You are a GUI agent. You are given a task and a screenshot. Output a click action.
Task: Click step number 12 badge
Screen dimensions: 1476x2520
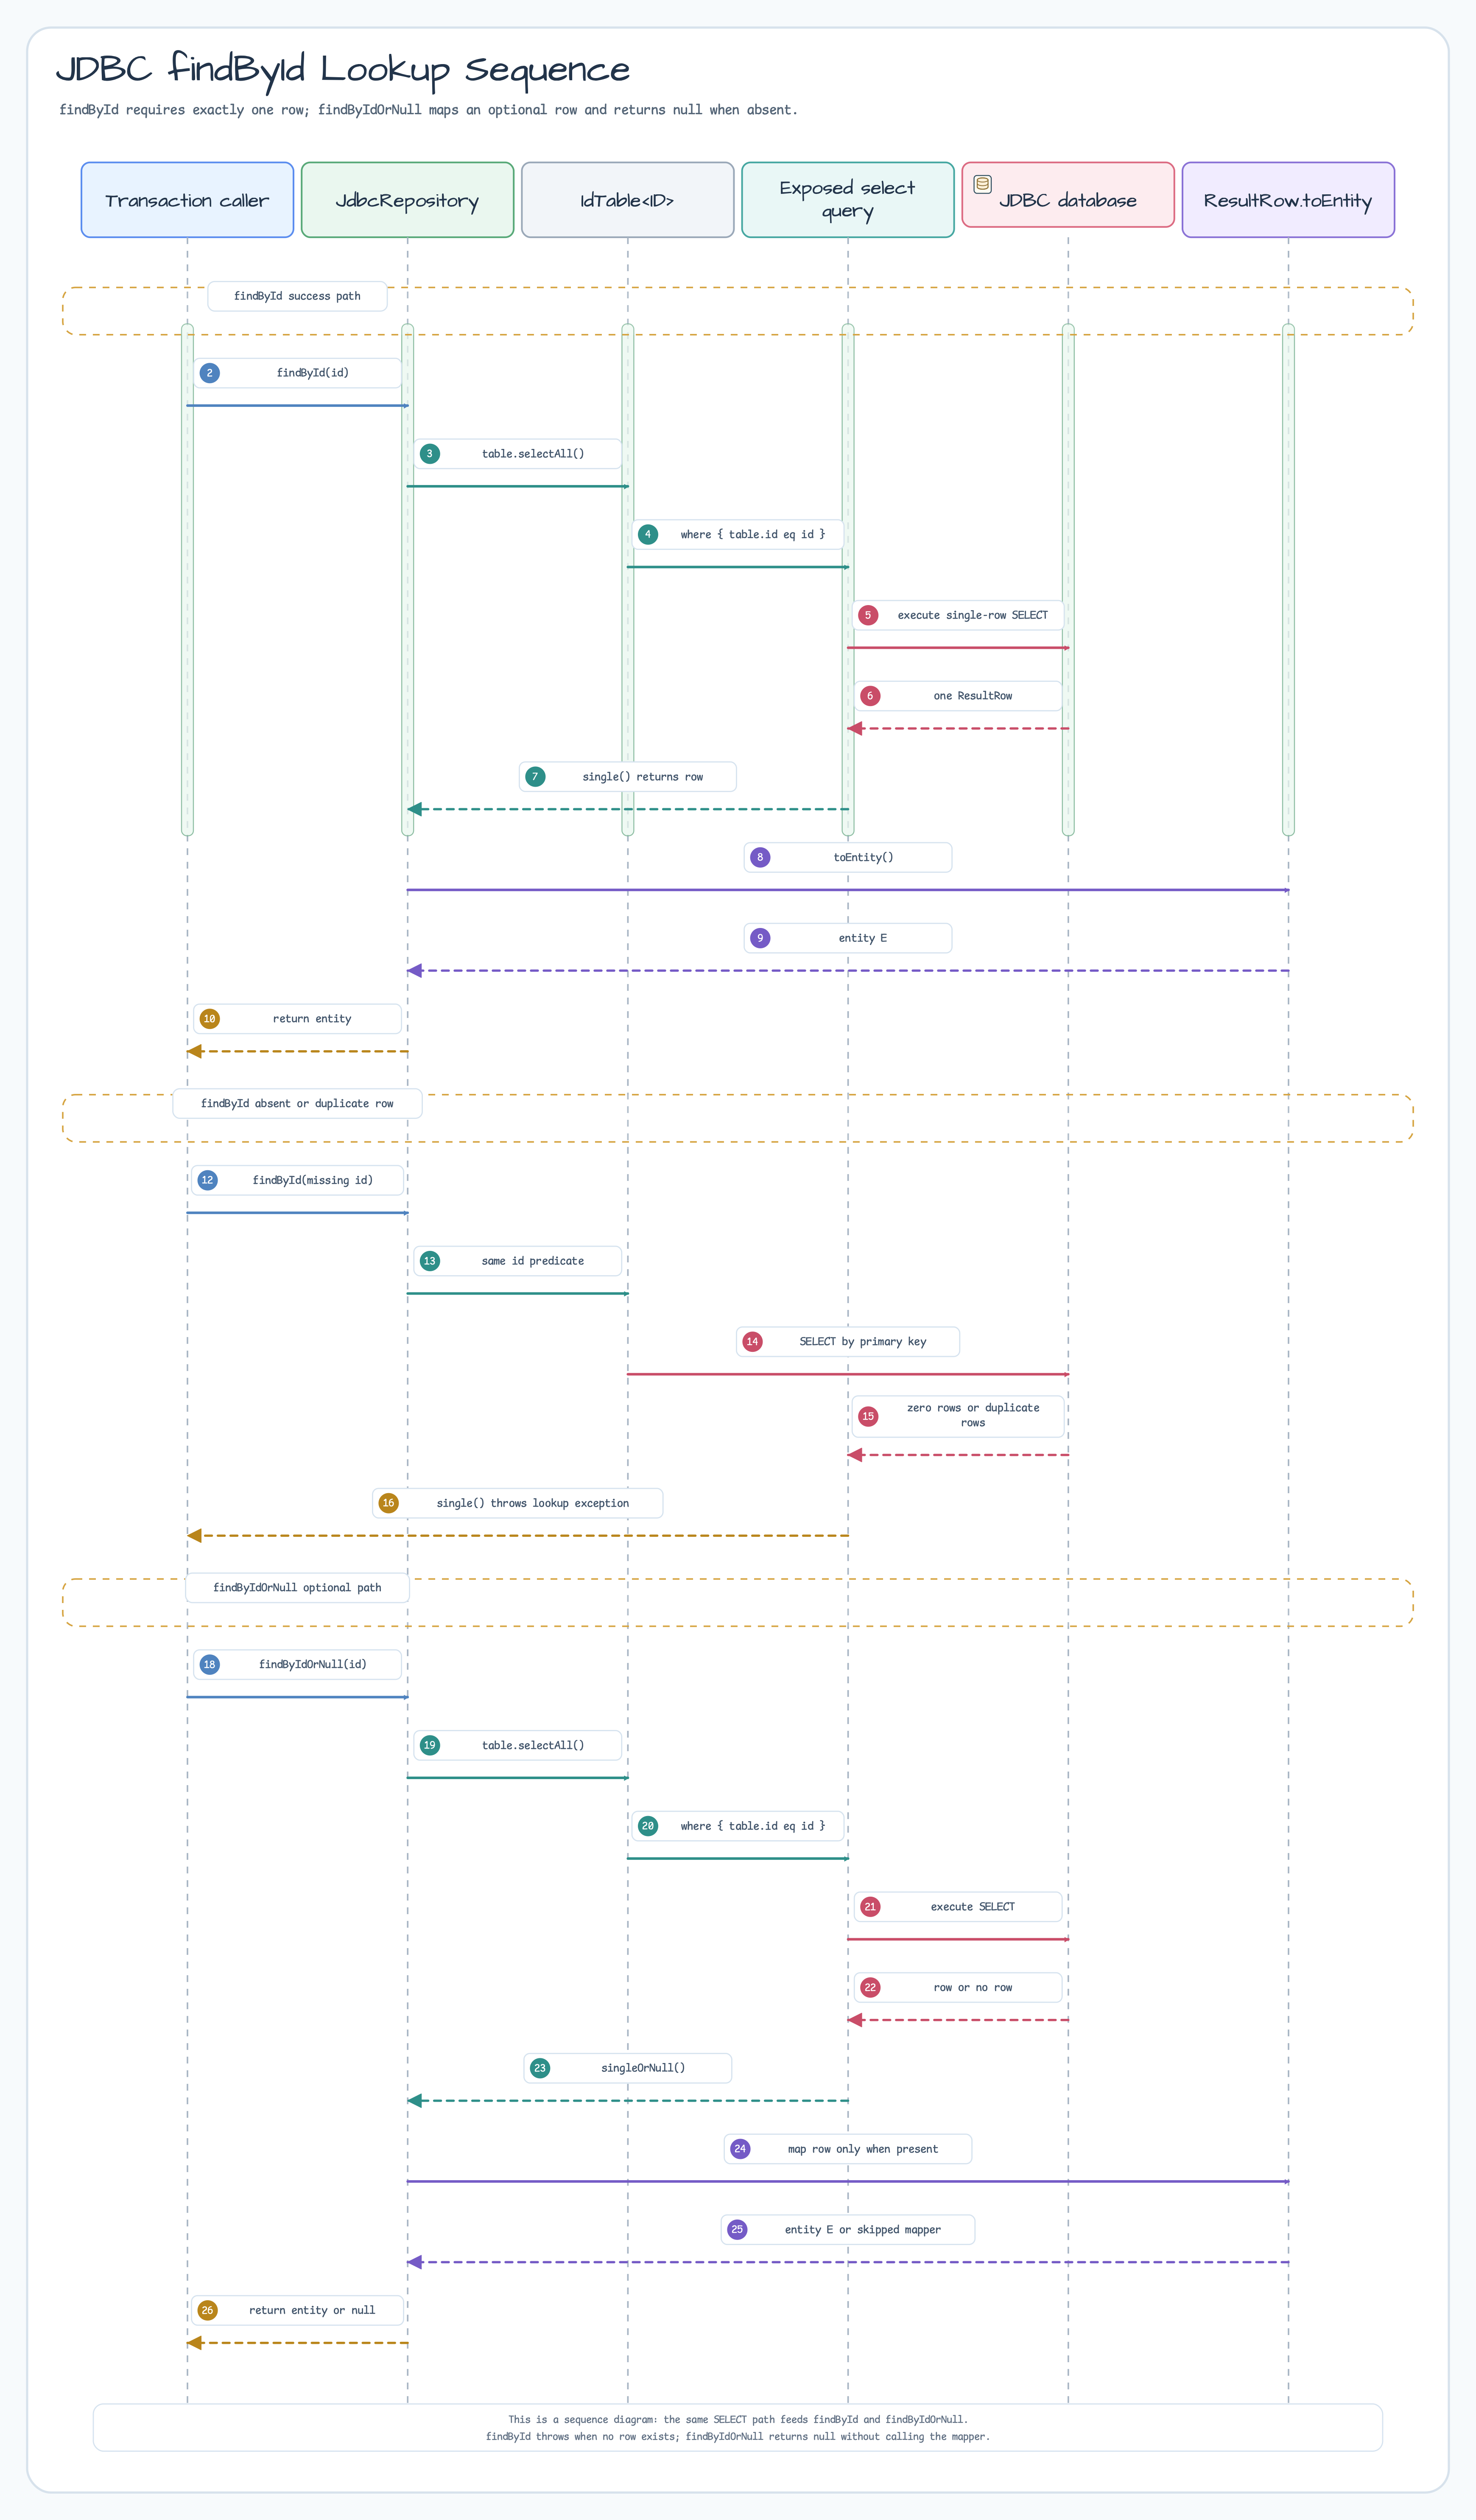coord(208,1180)
